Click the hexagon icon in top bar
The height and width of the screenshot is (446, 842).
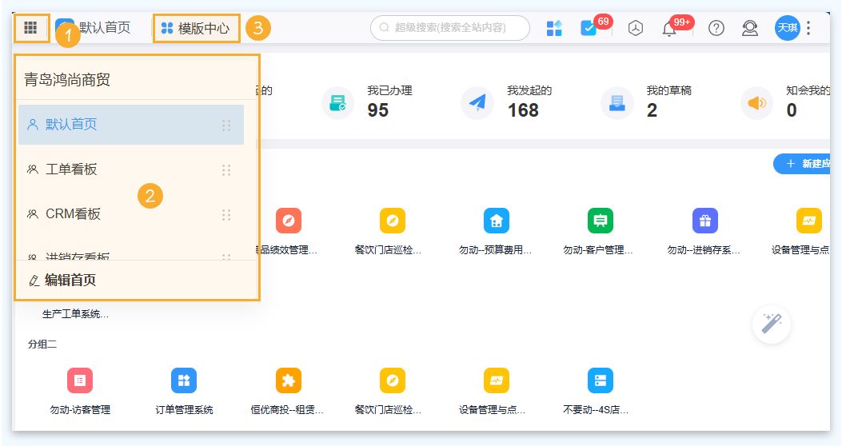635,29
